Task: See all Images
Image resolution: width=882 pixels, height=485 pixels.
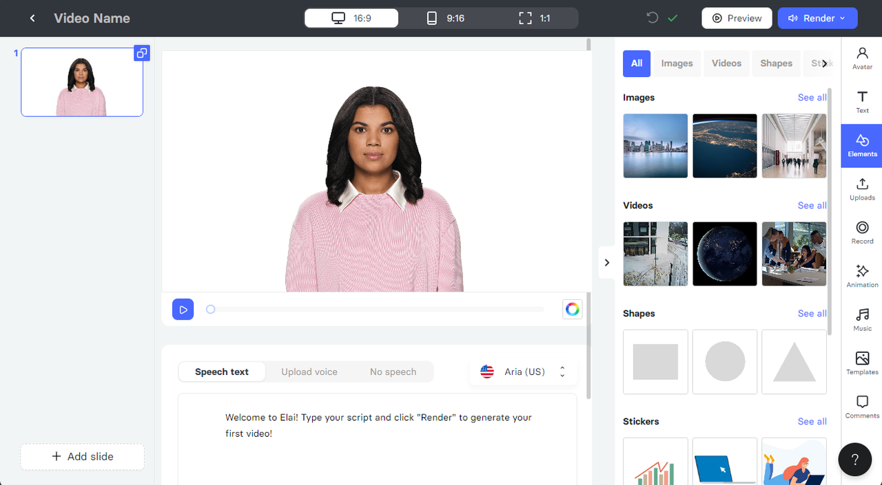Action: [x=812, y=98]
